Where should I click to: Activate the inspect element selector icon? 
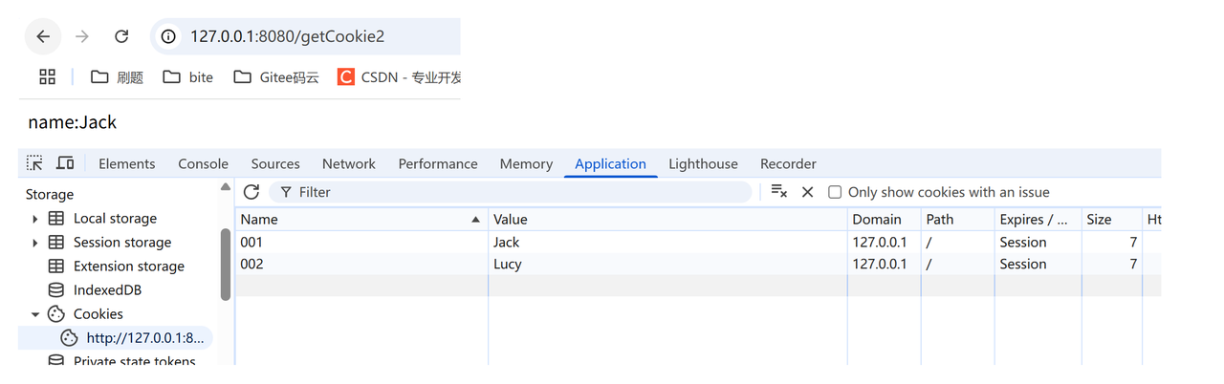pyautogui.click(x=34, y=163)
